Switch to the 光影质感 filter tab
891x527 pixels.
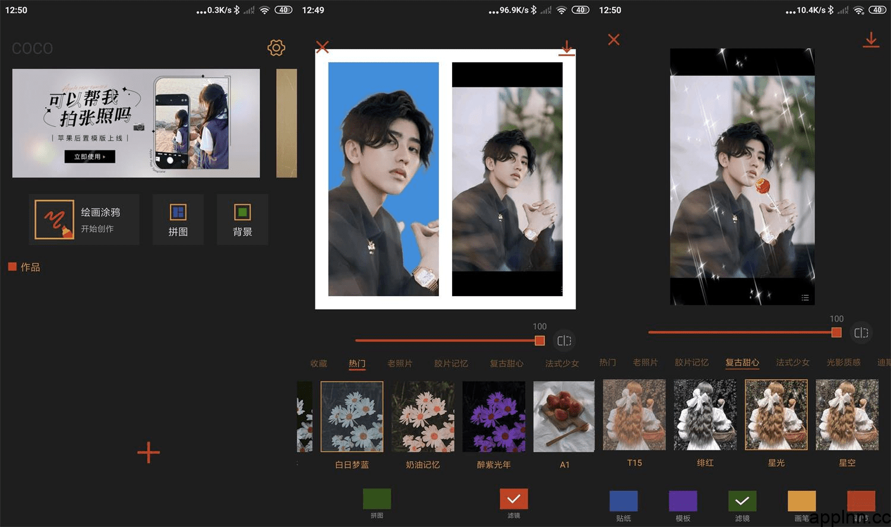click(x=843, y=362)
